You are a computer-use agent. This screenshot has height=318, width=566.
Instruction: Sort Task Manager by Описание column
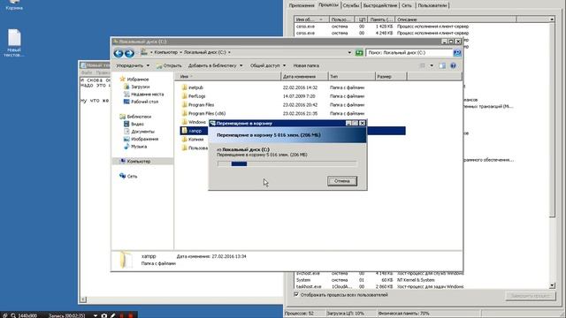click(455, 19)
